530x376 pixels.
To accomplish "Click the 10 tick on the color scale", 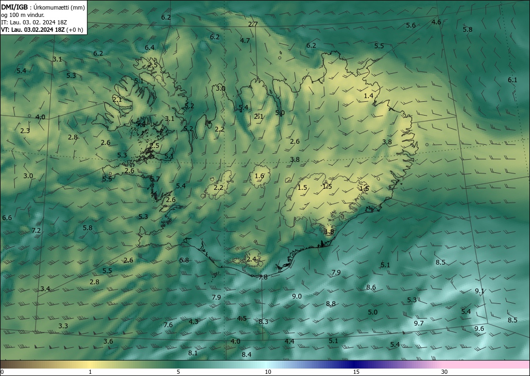I will 268,372.
